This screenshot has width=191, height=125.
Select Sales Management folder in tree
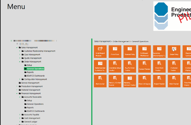(x=28, y=47)
